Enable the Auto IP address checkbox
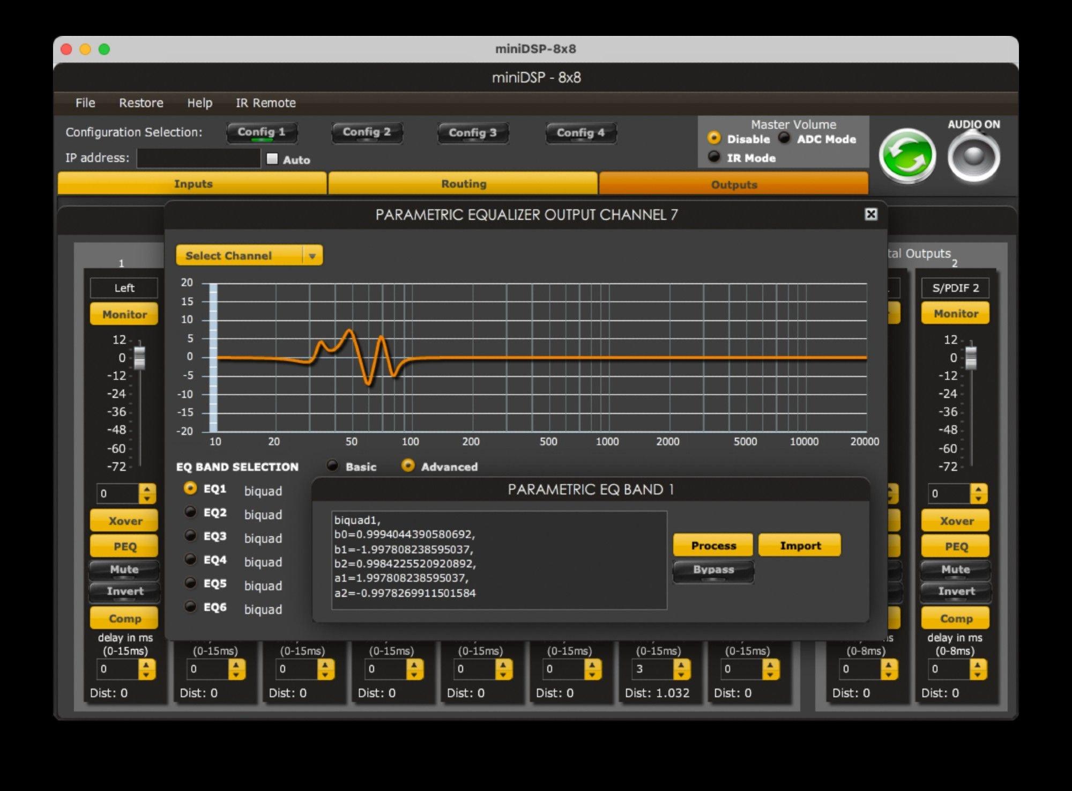Image resolution: width=1072 pixels, height=791 pixels. coord(272,159)
